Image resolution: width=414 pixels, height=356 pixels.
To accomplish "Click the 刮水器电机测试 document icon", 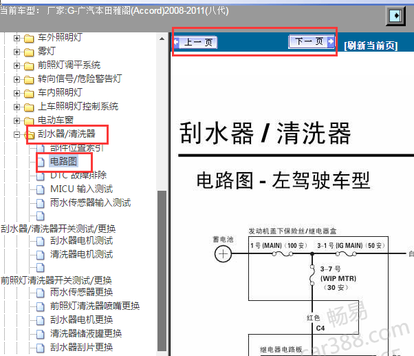I will tap(41, 241).
